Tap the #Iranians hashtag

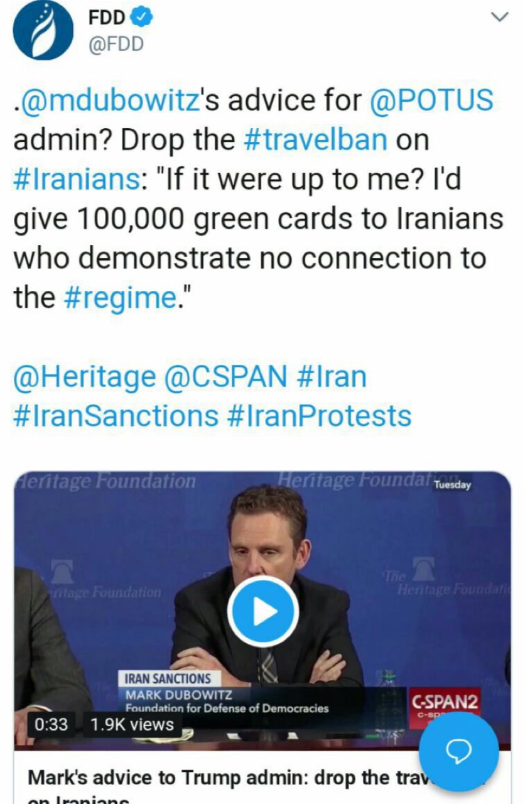coord(77,179)
